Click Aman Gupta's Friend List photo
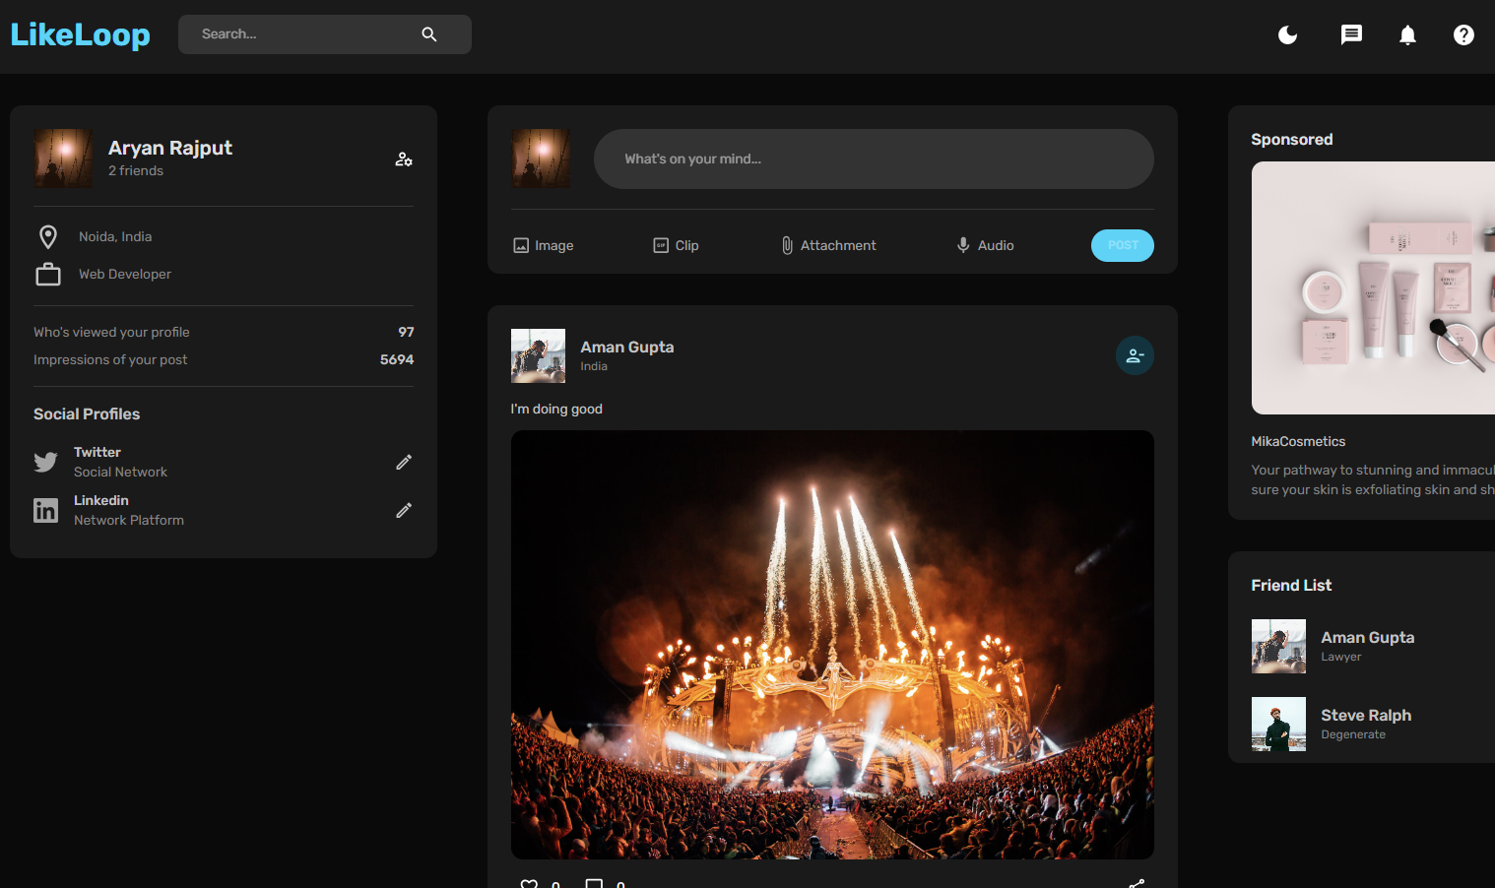 1278,646
